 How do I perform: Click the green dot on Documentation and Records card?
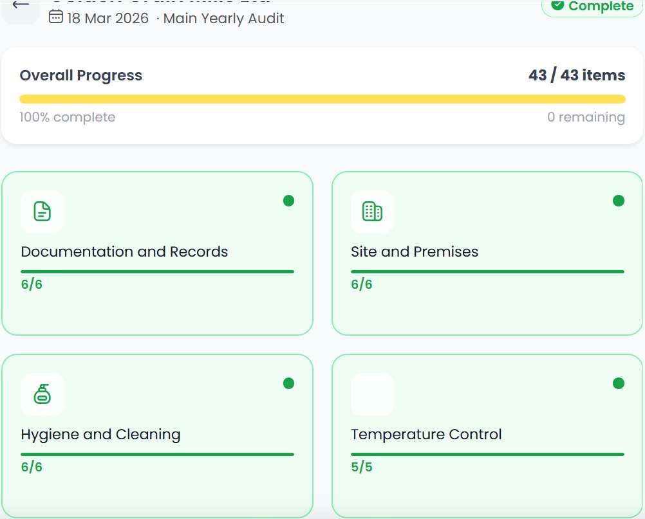tap(288, 201)
